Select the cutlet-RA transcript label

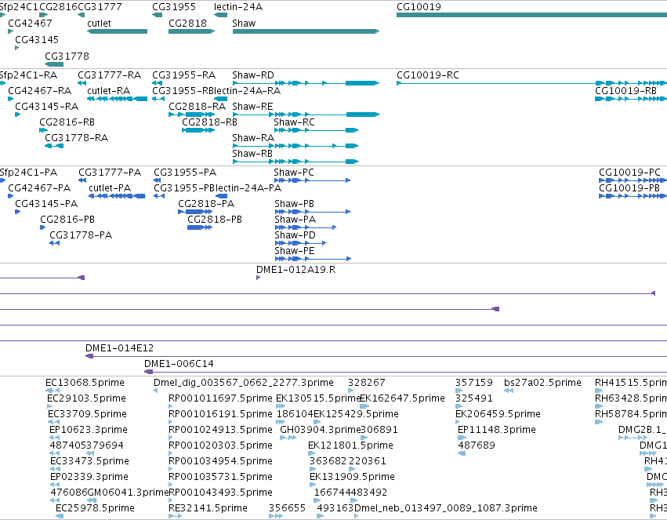[x=108, y=91]
